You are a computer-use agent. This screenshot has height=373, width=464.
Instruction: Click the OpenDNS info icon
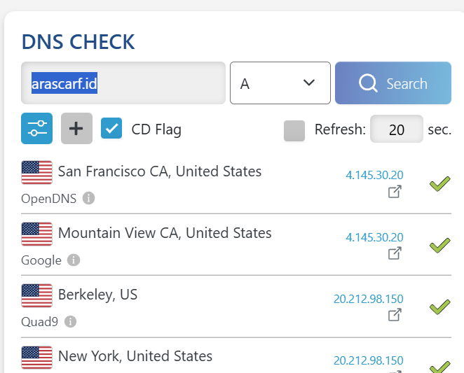88,198
